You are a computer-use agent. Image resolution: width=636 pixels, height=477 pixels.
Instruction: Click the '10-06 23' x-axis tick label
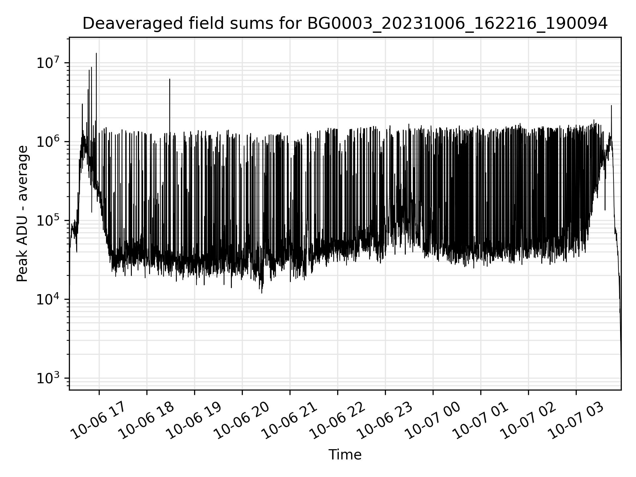point(386,420)
